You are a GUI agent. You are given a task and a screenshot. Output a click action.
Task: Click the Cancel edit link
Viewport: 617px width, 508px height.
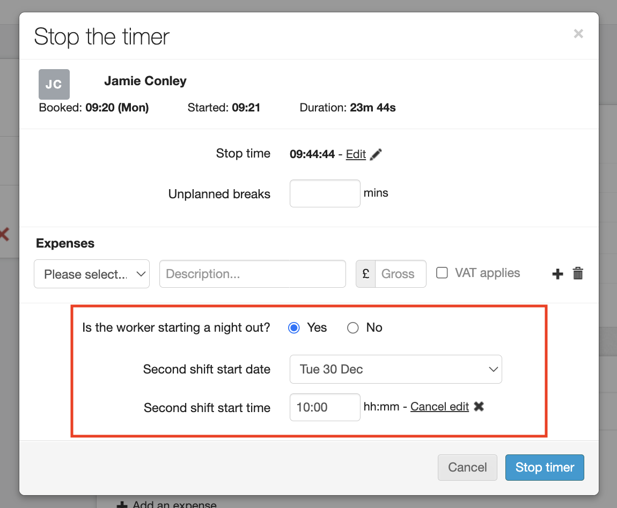pos(439,407)
